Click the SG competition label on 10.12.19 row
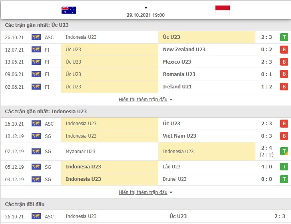 pyautogui.click(x=48, y=136)
